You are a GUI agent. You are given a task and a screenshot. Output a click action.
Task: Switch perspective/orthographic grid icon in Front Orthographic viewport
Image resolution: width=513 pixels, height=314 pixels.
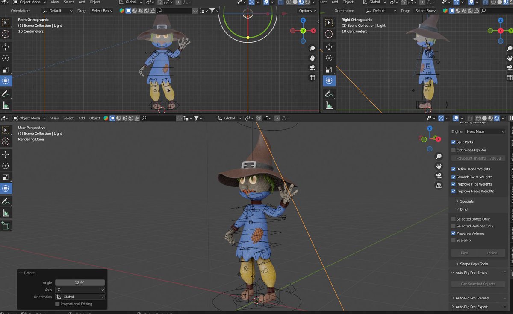(x=313, y=78)
